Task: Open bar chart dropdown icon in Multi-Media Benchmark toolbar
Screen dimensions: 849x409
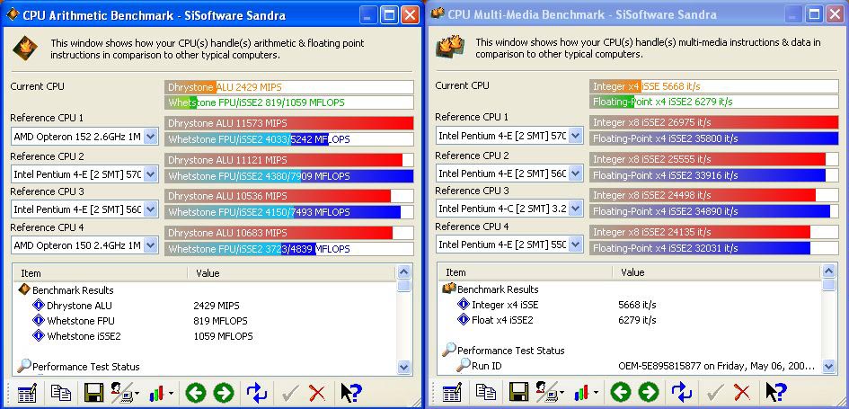Action: coord(586,392)
